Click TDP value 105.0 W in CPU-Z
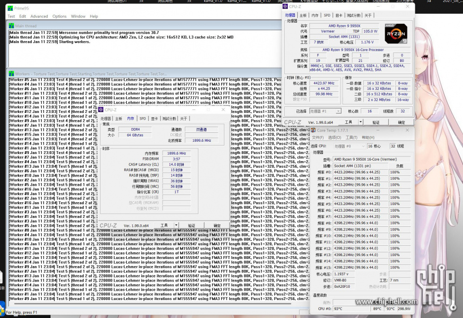 tap(370, 31)
